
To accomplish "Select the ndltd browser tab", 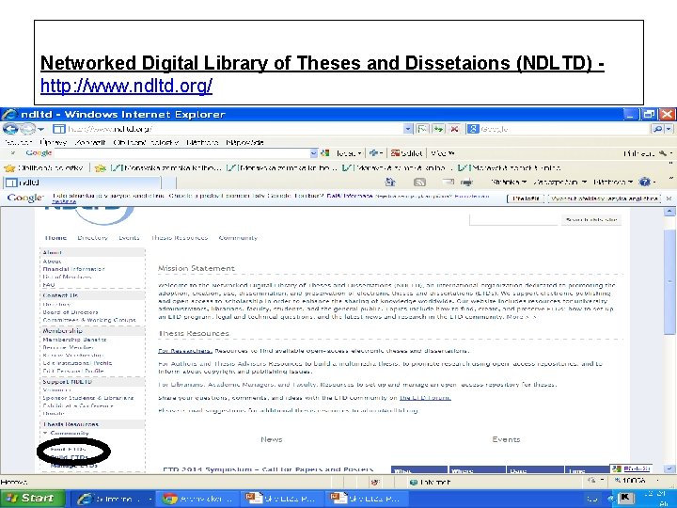I will (x=82, y=183).
